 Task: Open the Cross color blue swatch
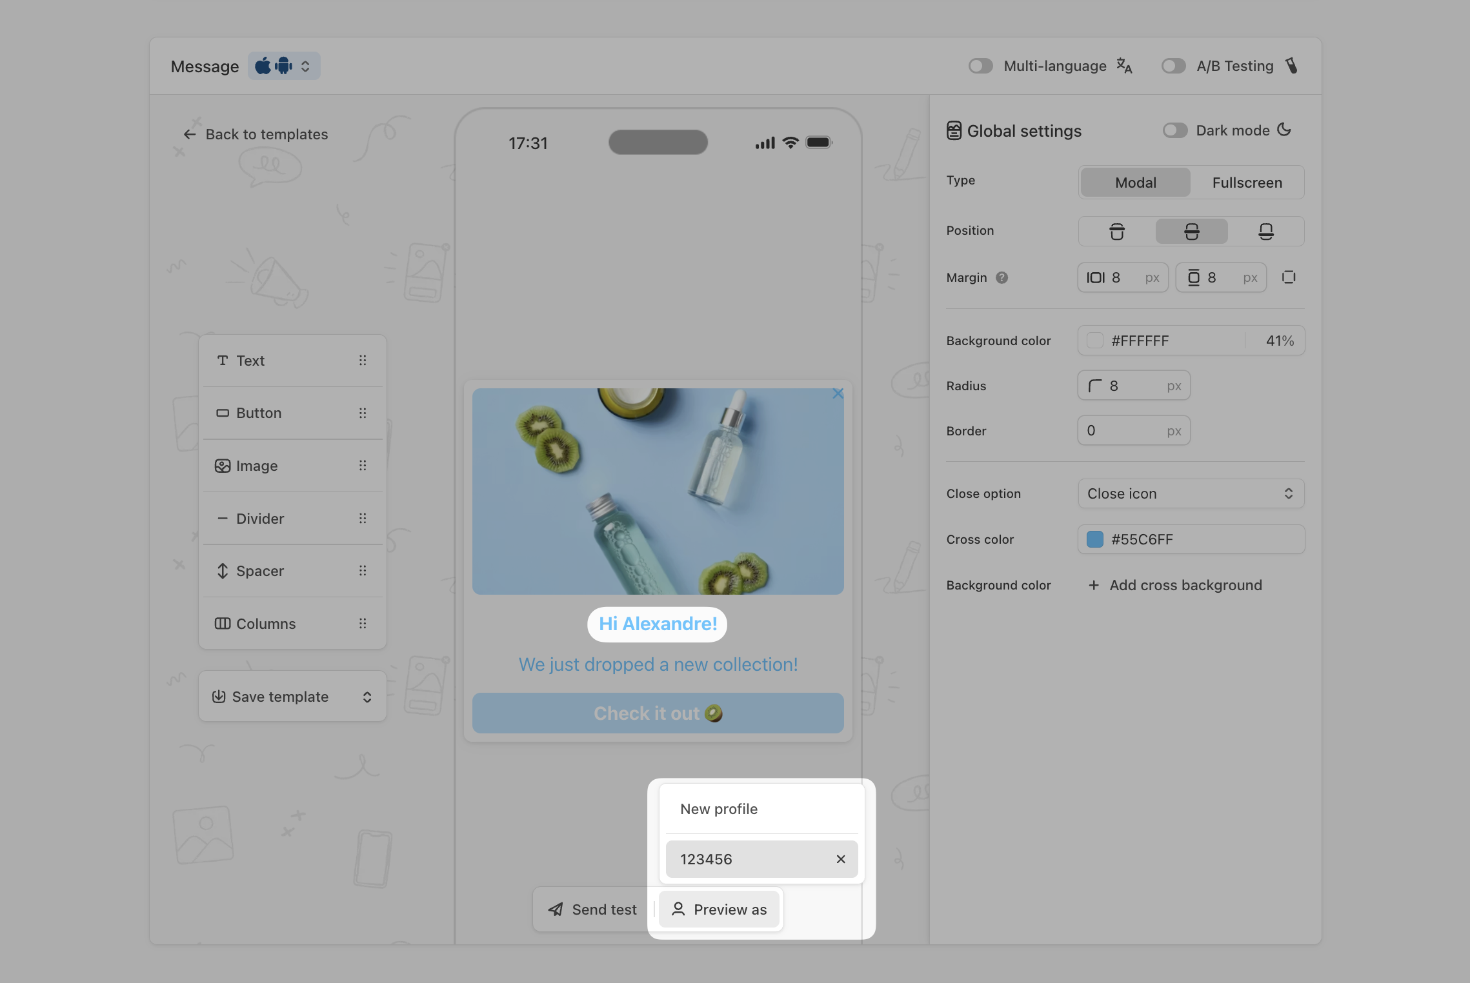1095,539
